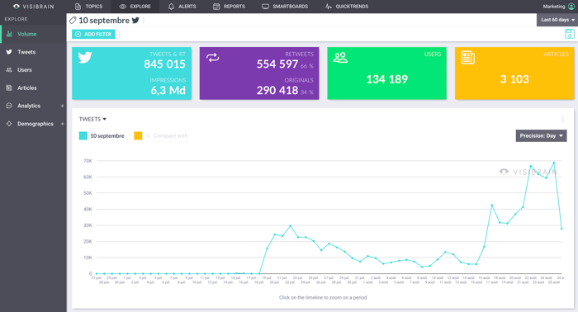Click the Visibrain logo
The width and height of the screenshot is (578, 312).
coord(34,7)
